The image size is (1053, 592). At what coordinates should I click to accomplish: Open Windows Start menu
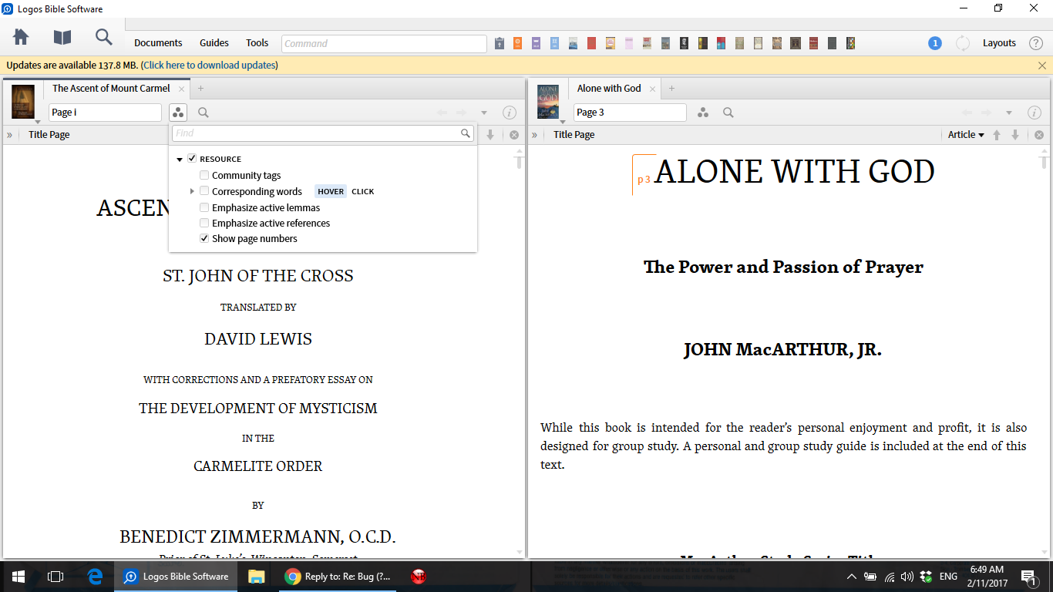pyautogui.click(x=19, y=576)
